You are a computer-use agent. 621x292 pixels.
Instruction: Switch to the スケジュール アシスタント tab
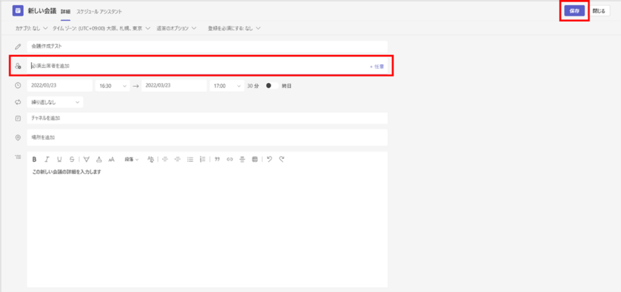[99, 12]
